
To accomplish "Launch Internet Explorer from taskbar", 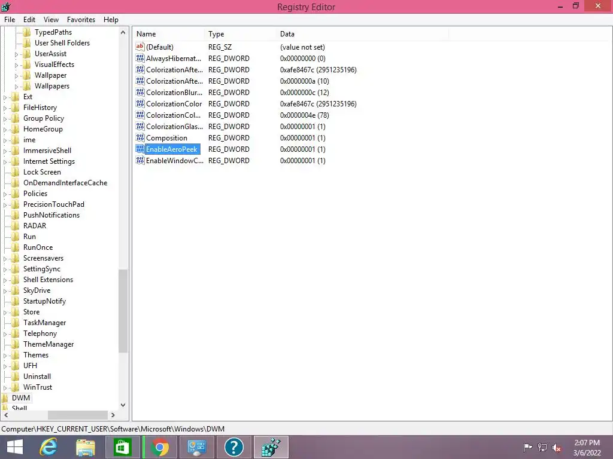I will [x=48, y=447].
